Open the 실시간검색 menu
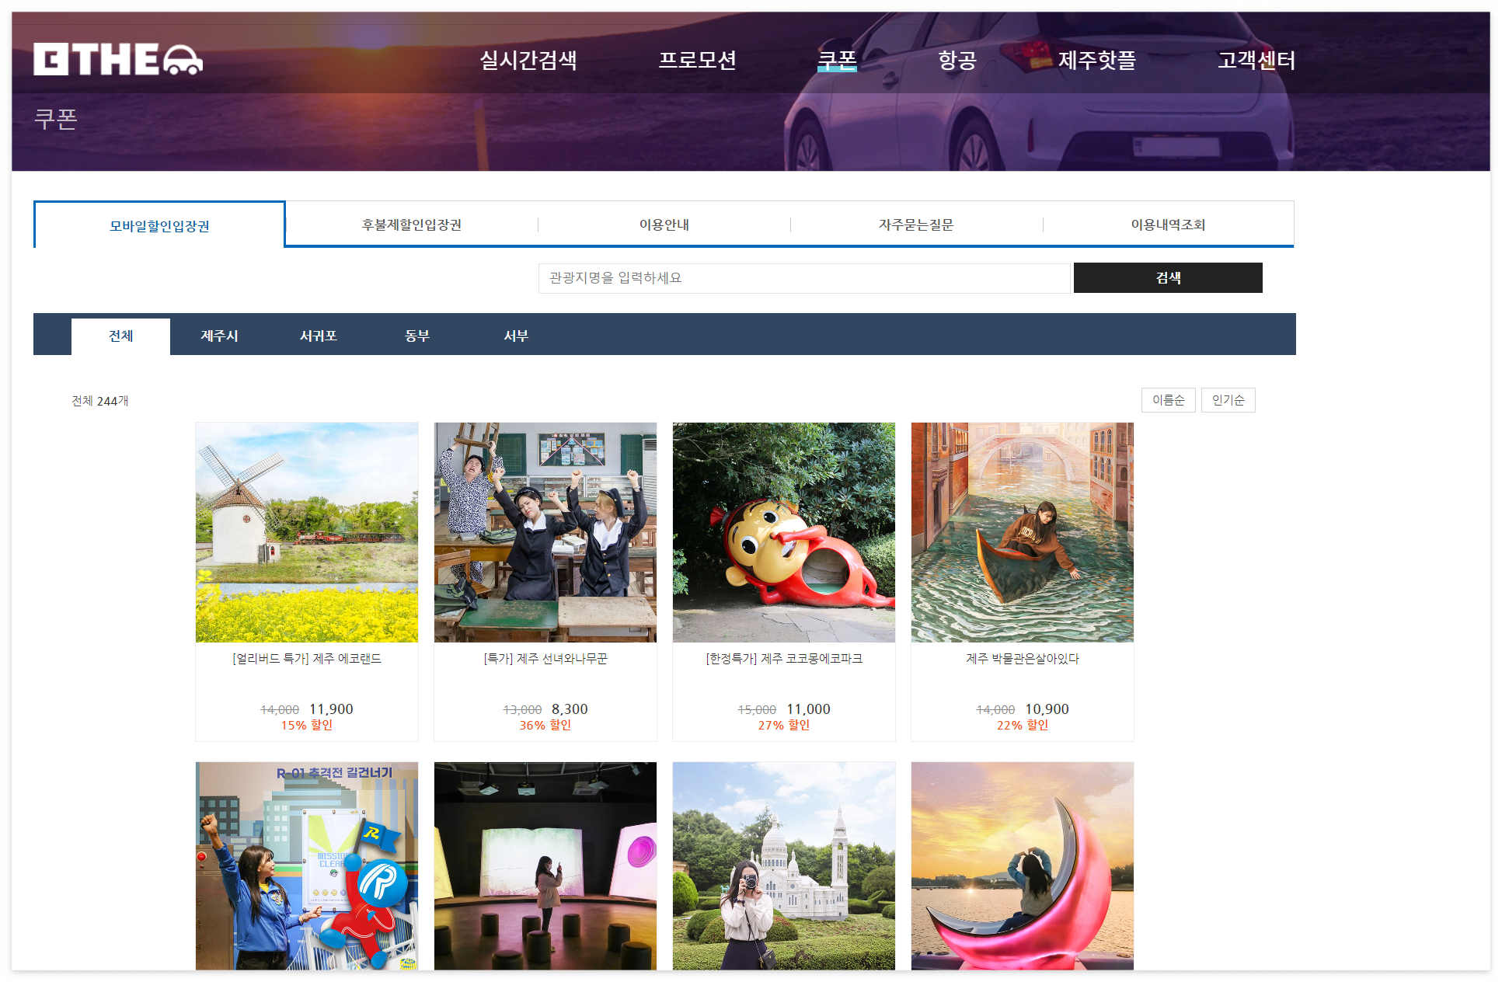Screen dimensions: 1502x982 tap(528, 60)
